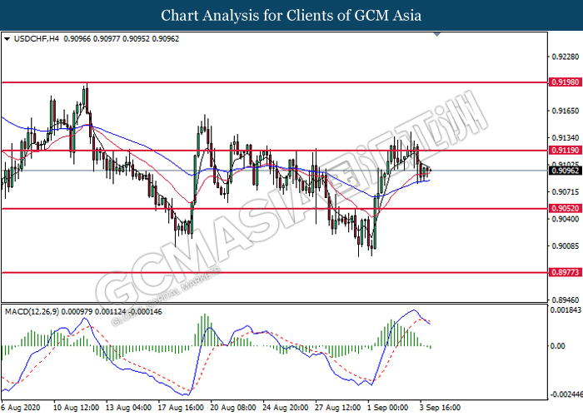
Task: Click the MACD zero level label 0.00
Action: (557, 346)
